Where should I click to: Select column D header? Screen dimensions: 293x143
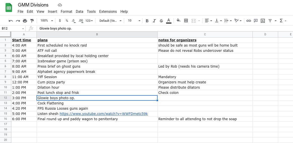[265, 34]
